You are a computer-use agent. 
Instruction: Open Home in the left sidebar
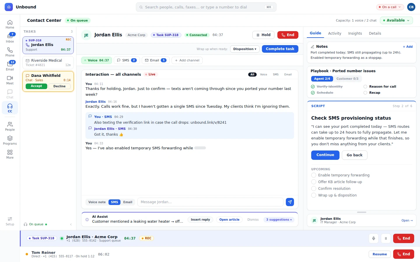pos(10,24)
